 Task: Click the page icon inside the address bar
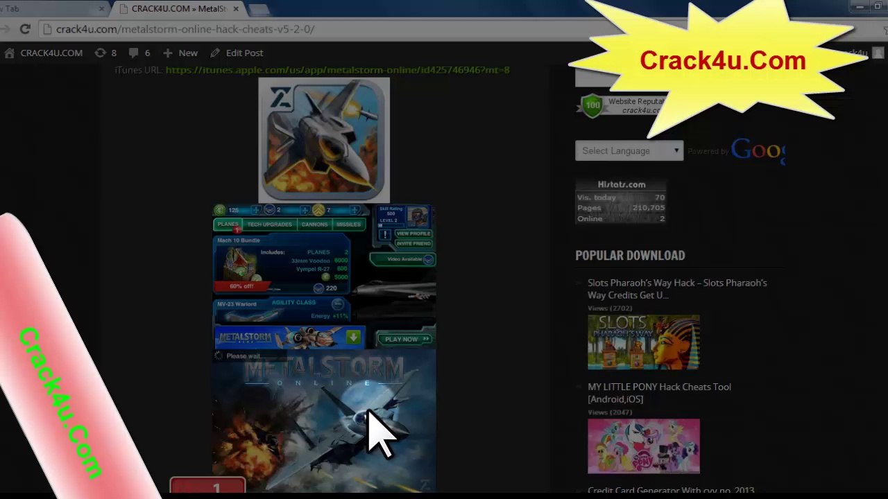pyautogui.click(x=47, y=29)
